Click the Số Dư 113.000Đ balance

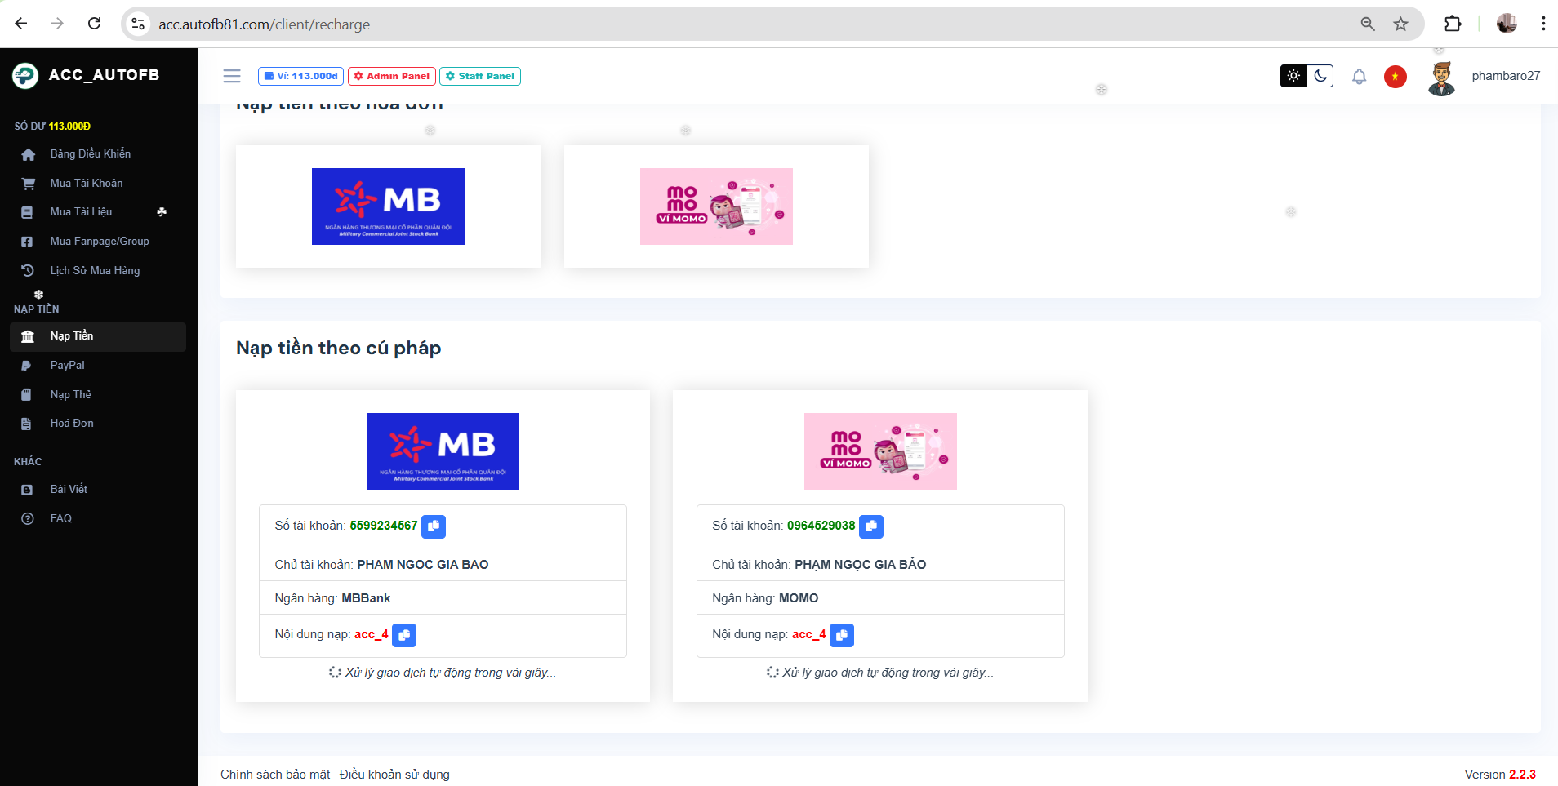(x=52, y=127)
